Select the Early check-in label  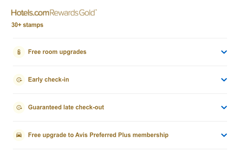pyautogui.click(x=48, y=80)
